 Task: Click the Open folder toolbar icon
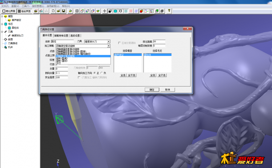coord(58,11)
